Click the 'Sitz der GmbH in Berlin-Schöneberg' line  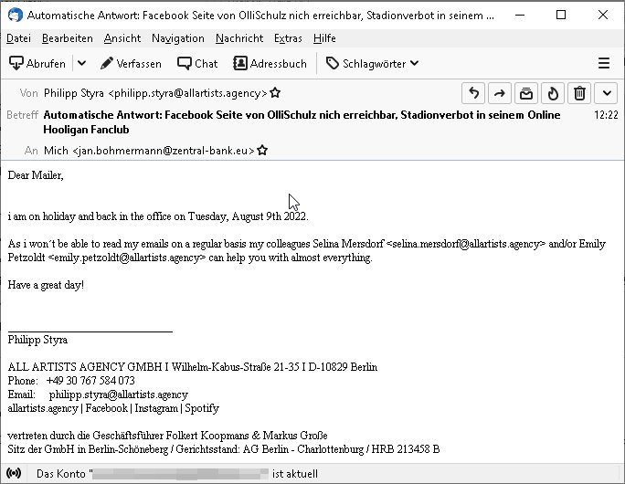(224, 449)
